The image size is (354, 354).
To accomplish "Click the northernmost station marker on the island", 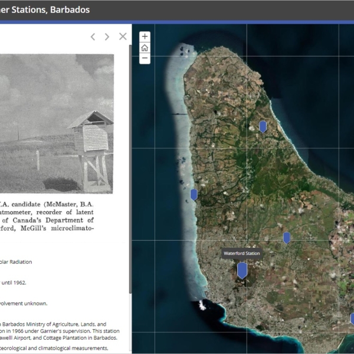I will [x=263, y=126].
